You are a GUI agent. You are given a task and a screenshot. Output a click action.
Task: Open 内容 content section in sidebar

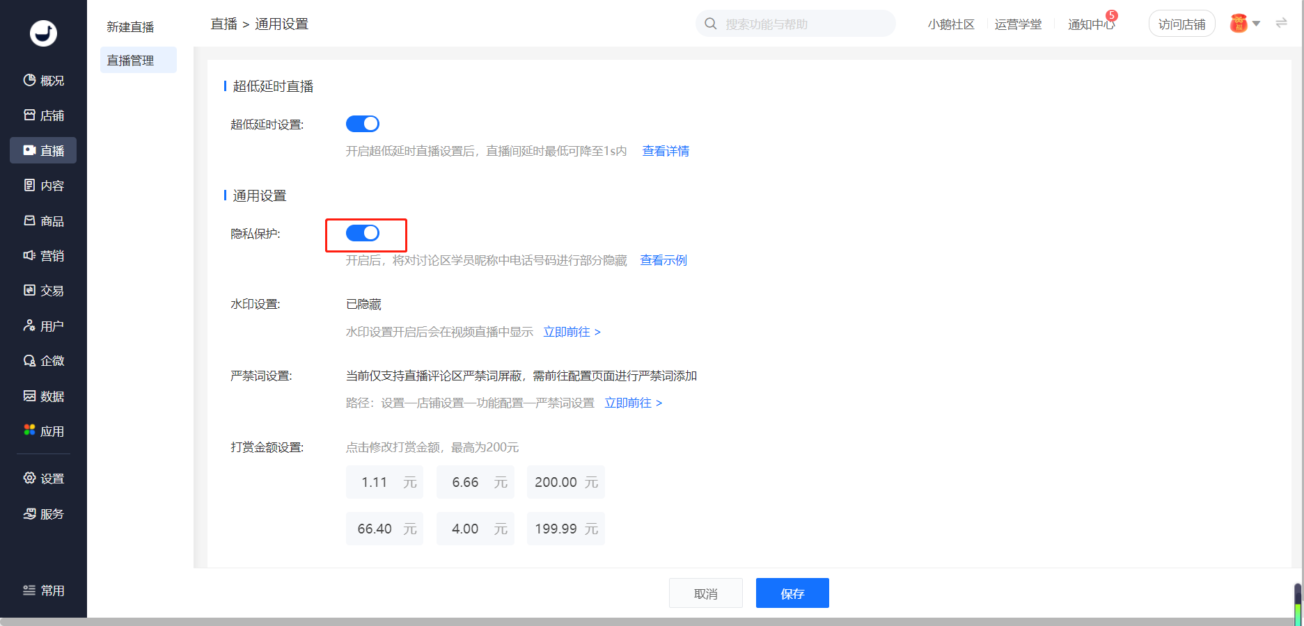pos(43,186)
